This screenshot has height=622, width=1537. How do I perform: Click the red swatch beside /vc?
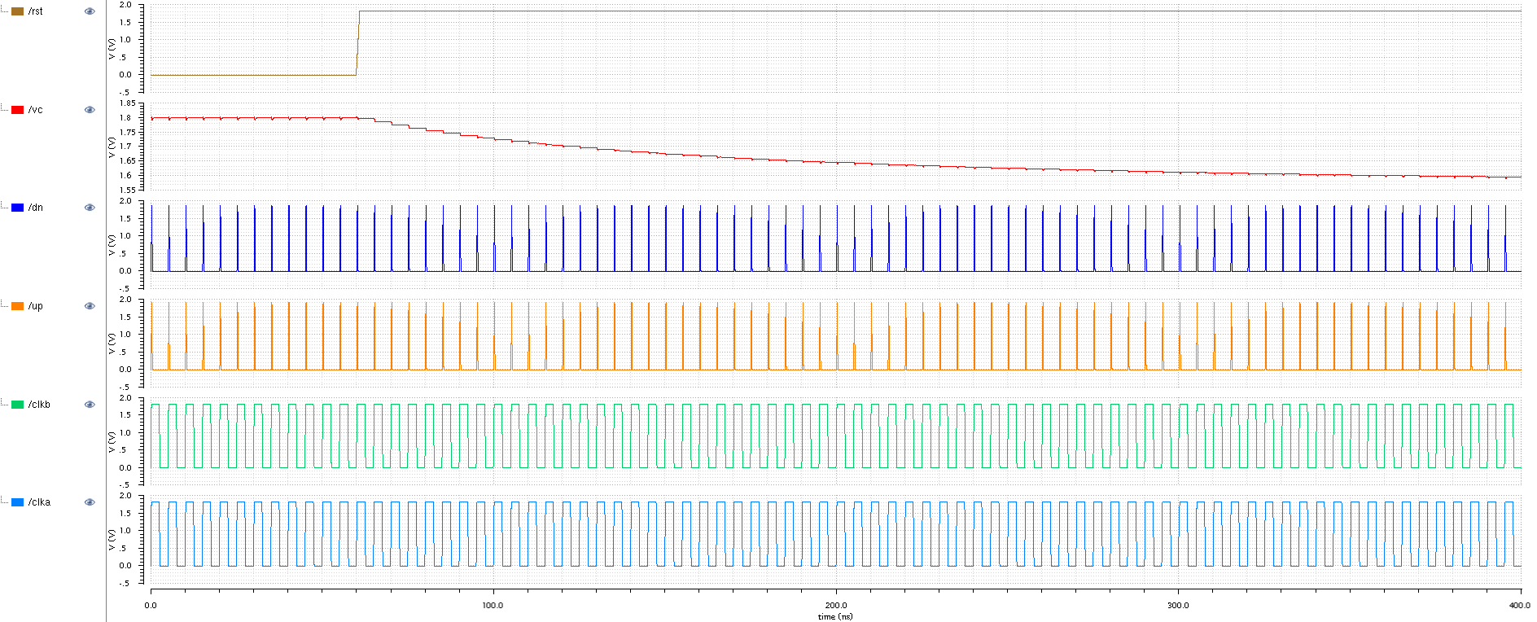click(17, 110)
